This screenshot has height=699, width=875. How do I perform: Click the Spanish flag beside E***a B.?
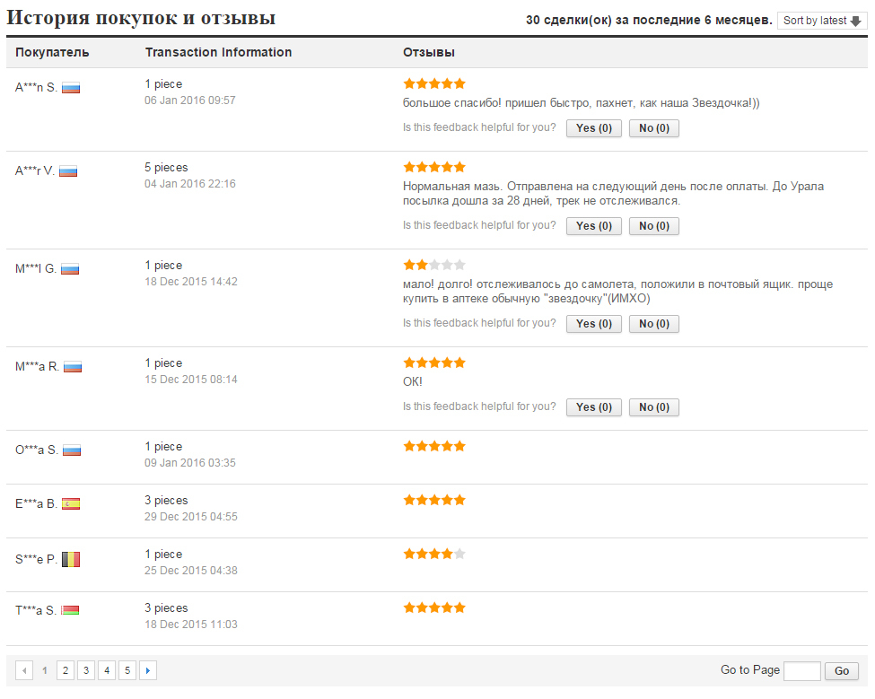(x=71, y=503)
